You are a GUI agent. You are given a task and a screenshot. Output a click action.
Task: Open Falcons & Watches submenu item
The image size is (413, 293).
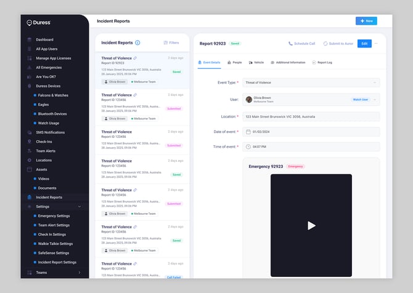click(53, 95)
